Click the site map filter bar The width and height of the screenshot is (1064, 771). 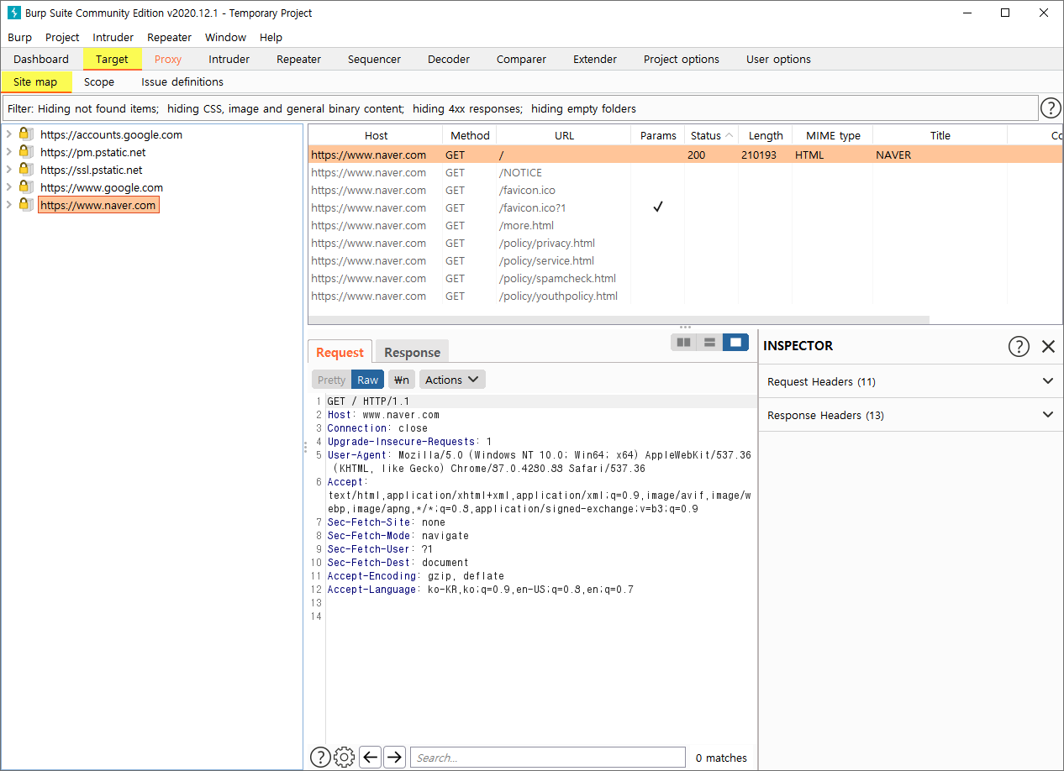pos(520,108)
